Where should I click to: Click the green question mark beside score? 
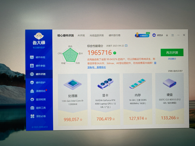tap(115, 53)
